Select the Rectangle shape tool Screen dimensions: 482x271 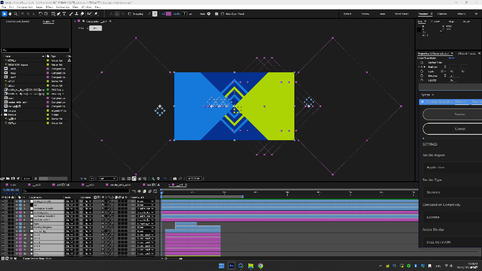pyautogui.click(x=53, y=14)
